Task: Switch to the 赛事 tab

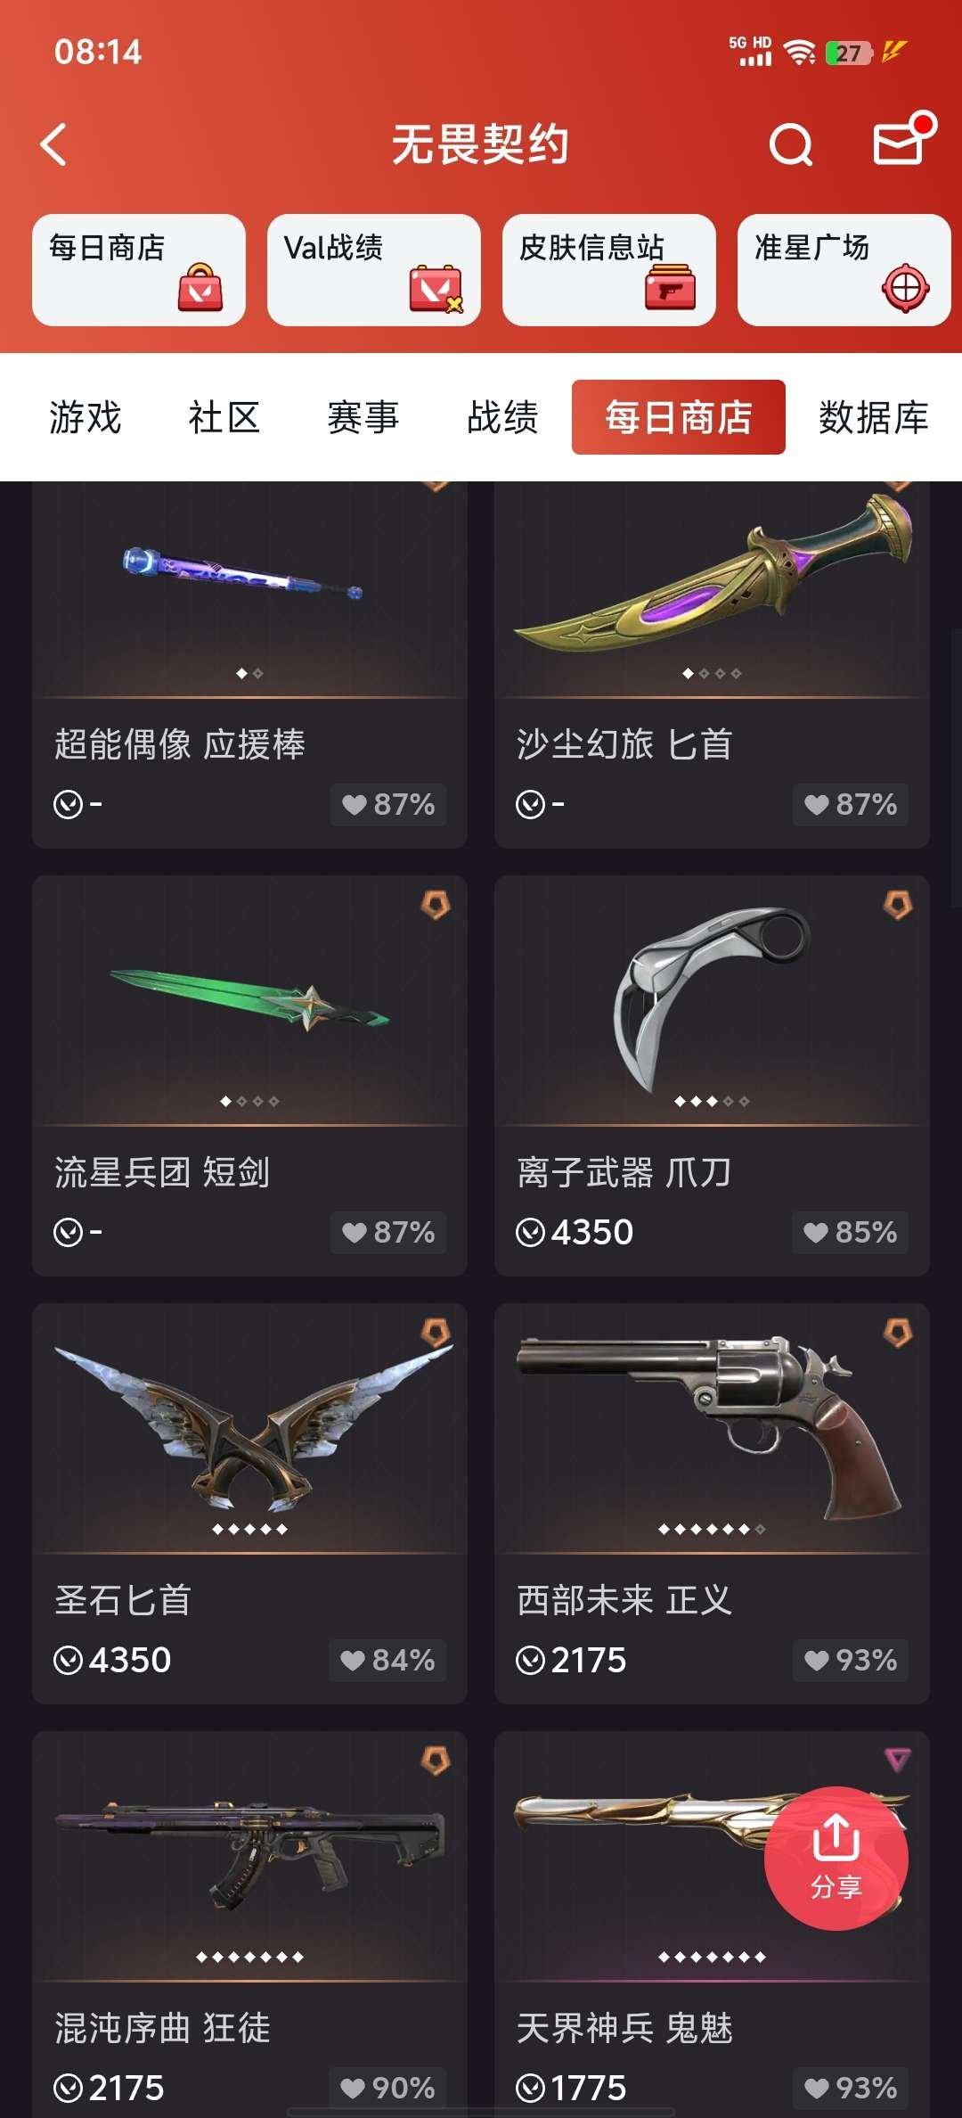Action: tap(363, 417)
